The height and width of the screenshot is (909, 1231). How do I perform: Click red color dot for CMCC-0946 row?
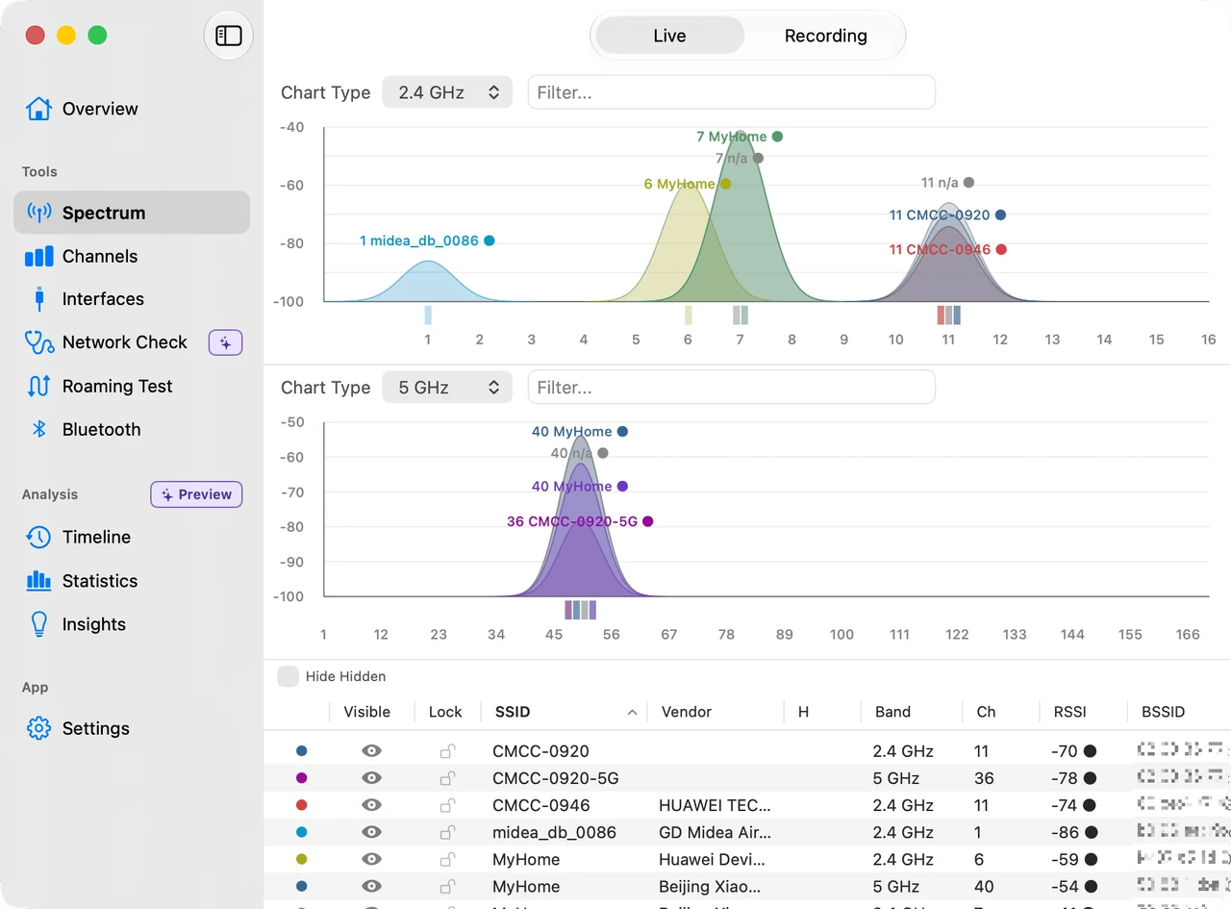tap(302, 805)
